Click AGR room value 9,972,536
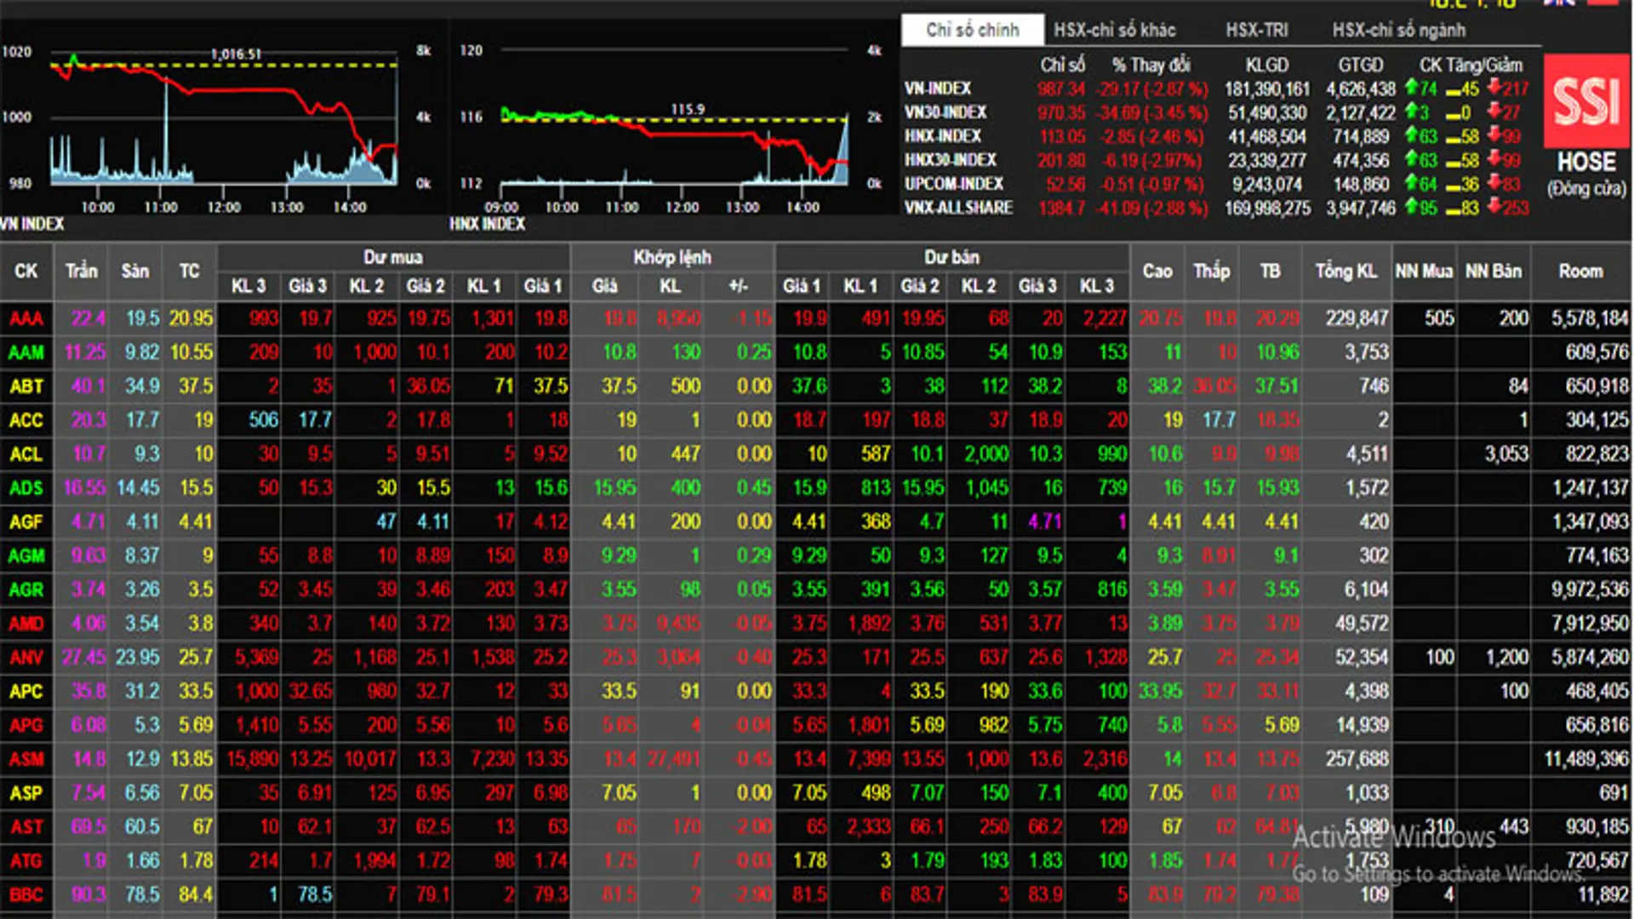The width and height of the screenshot is (1634, 919). (x=1590, y=590)
